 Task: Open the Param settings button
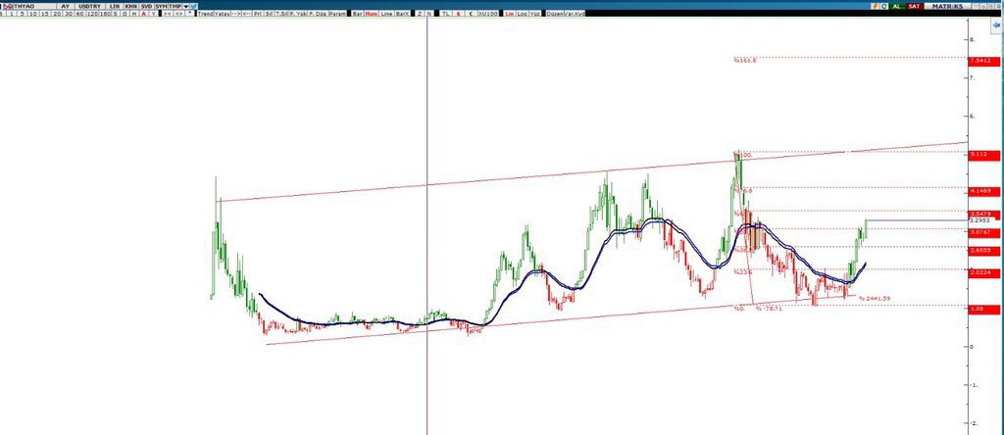click(337, 14)
